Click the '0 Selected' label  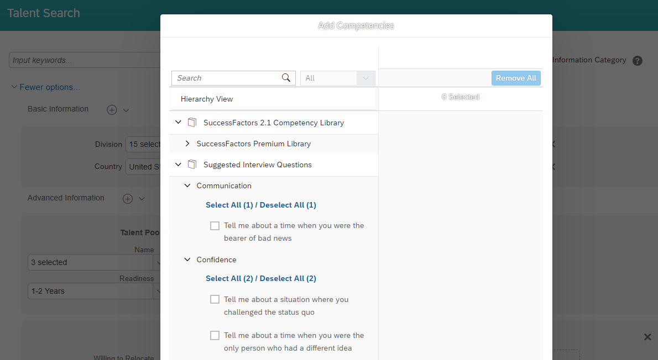[x=461, y=97]
